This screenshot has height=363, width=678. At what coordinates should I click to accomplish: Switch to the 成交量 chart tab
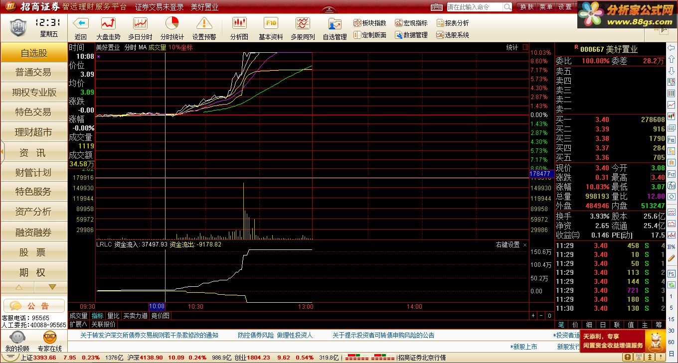(79, 316)
